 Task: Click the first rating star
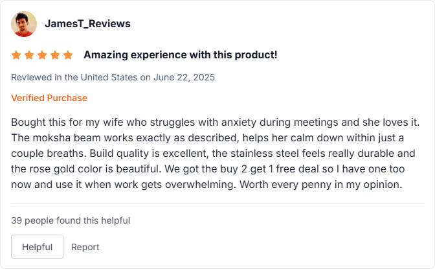click(x=16, y=55)
